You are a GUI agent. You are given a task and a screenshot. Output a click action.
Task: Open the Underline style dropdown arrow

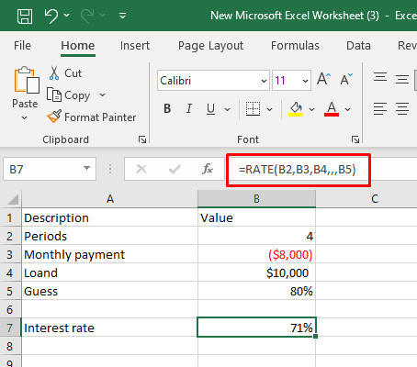coord(227,109)
